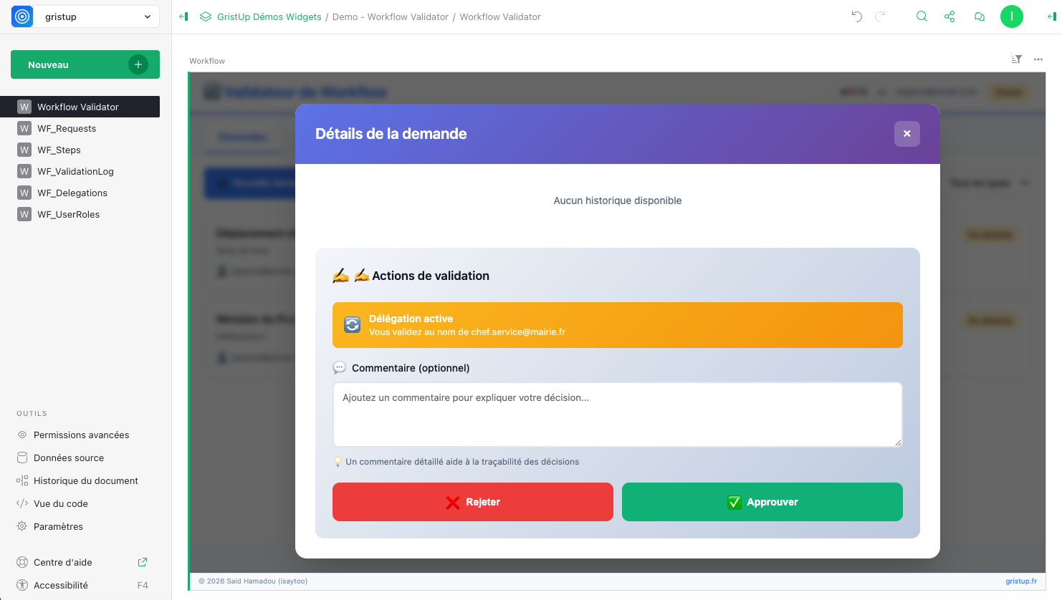The image size is (1062, 600).
Task: Open the Historique du document tool
Action: [85, 481]
